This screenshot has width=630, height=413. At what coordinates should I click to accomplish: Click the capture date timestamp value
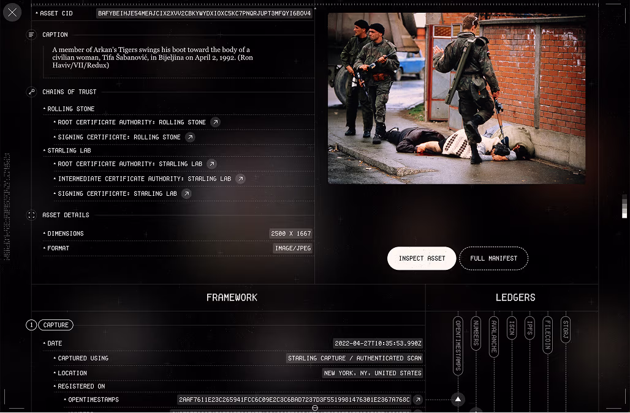(x=378, y=343)
